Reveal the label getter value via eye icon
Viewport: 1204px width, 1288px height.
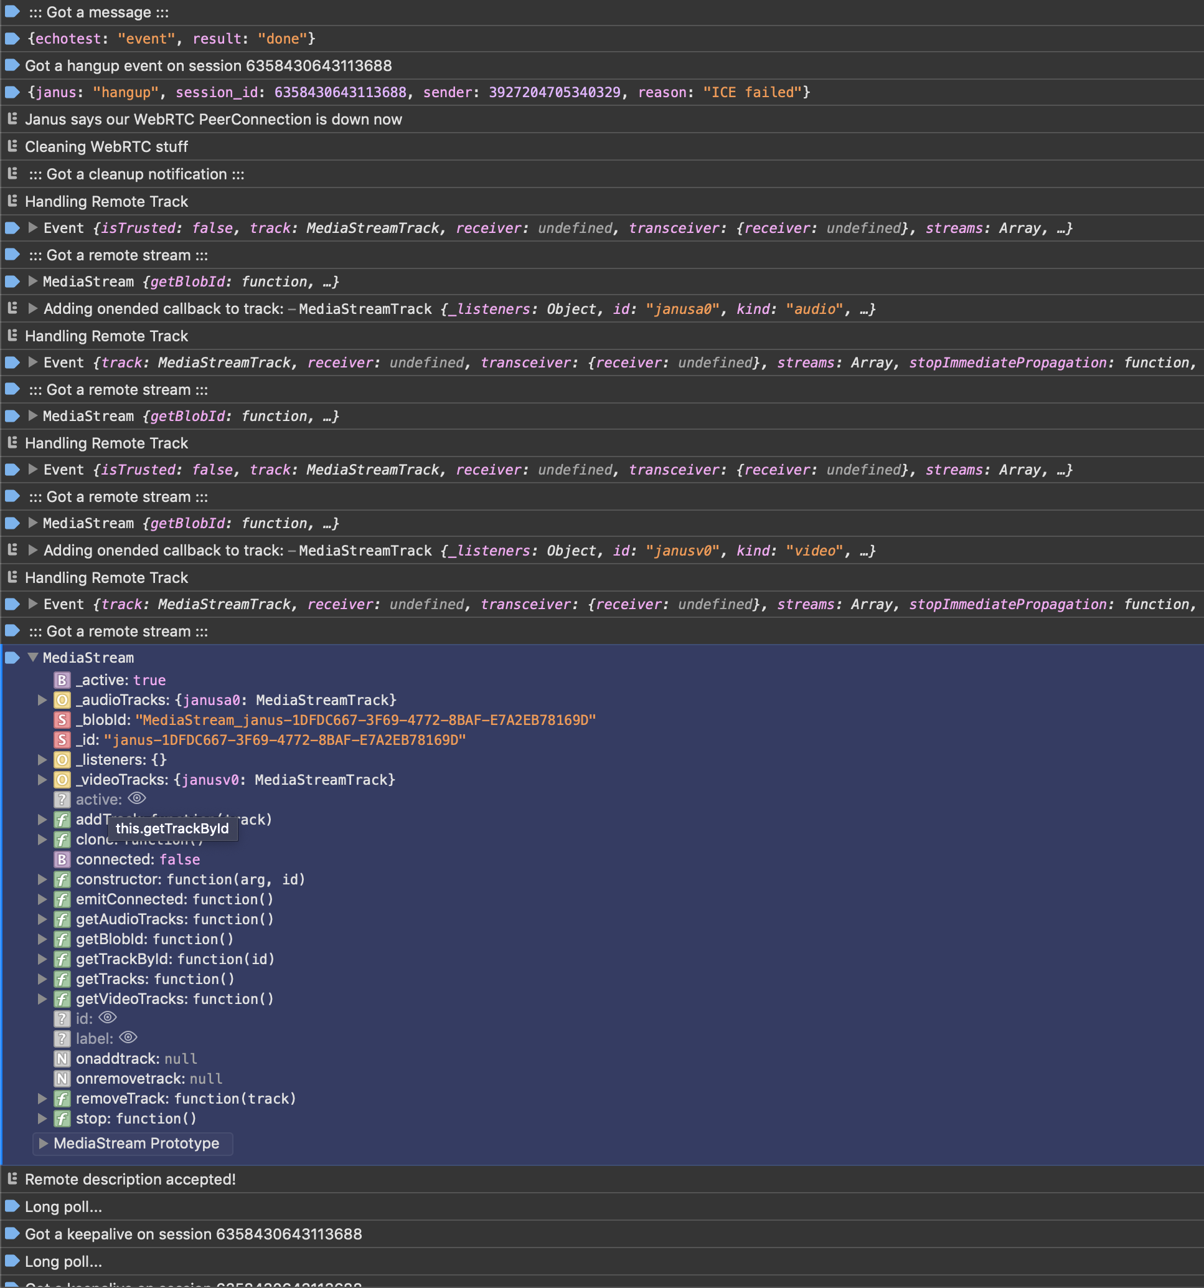[128, 1037]
